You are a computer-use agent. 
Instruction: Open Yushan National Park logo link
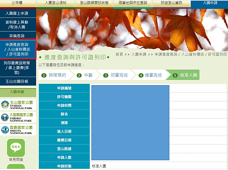click(18, 105)
